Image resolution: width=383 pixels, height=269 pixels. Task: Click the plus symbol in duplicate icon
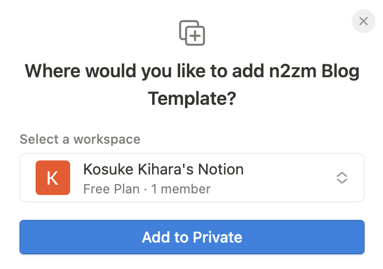point(195,36)
